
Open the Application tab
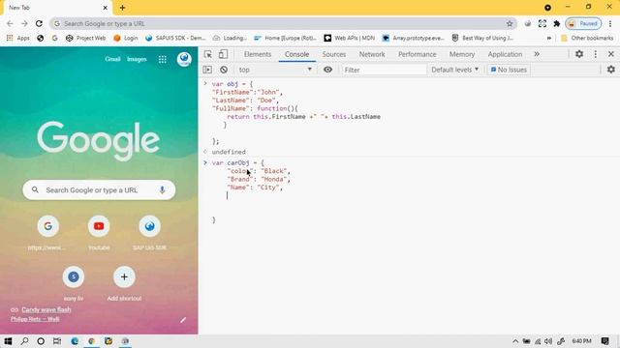505,54
